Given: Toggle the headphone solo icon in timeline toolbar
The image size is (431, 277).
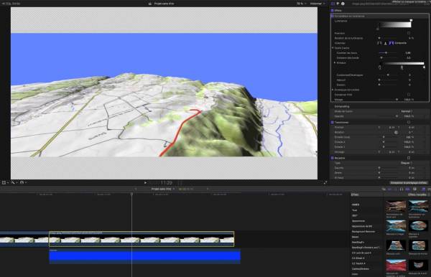Looking at the screenshot, I should coord(414,189).
